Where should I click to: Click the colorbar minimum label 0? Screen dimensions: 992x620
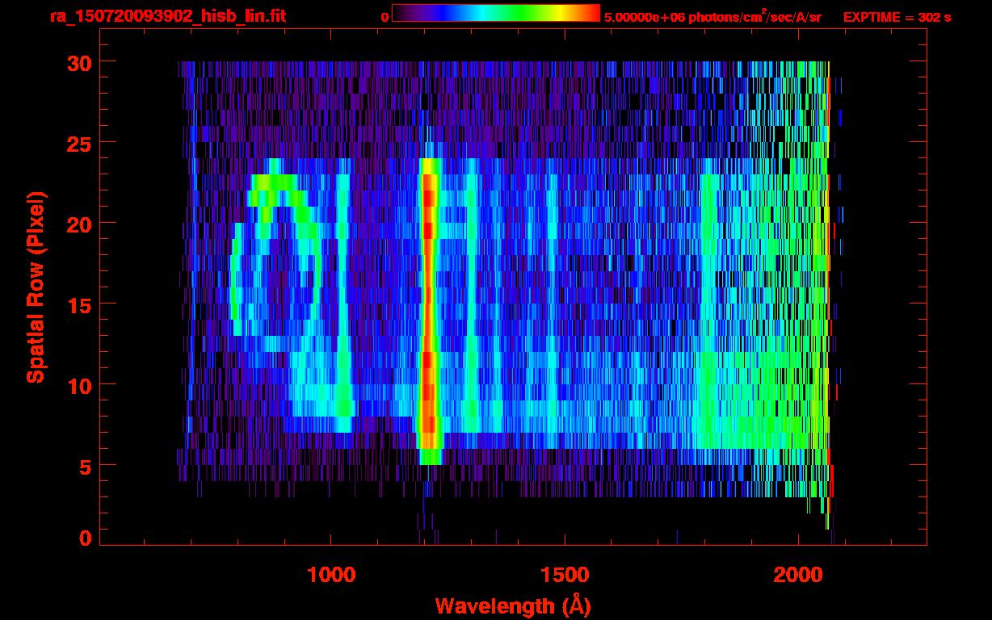(385, 17)
